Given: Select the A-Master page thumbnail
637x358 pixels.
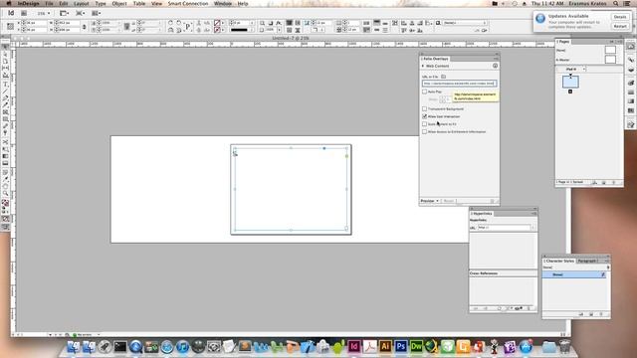Looking at the screenshot, I should click(x=610, y=60).
